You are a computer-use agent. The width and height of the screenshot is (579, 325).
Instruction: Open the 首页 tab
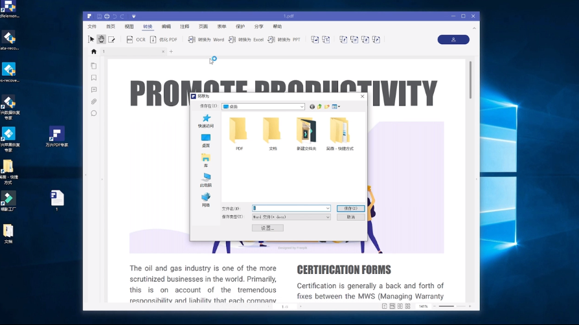click(110, 27)
